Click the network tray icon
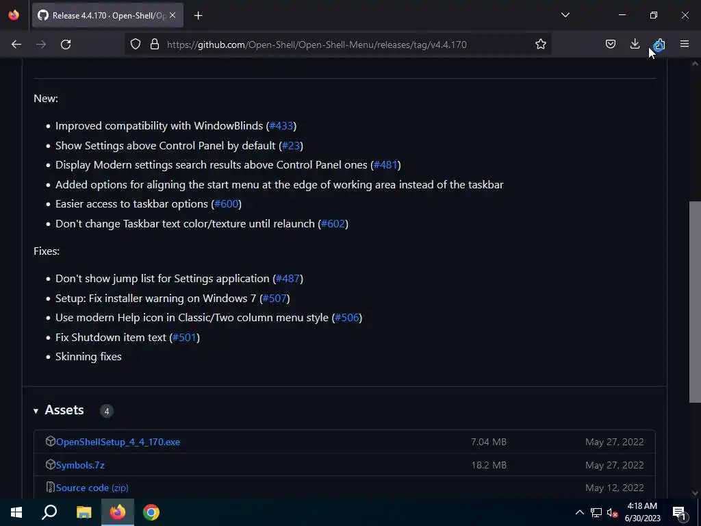This screenshot has width=701, height=526. click(x=596, y=512)
